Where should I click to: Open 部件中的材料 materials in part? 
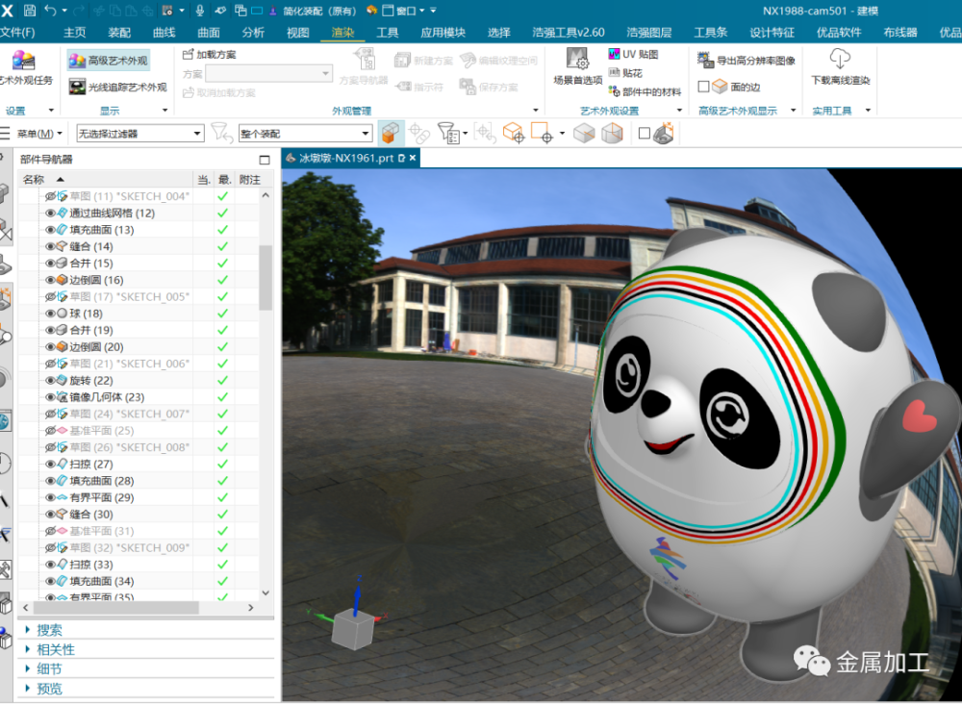(645, 91)
